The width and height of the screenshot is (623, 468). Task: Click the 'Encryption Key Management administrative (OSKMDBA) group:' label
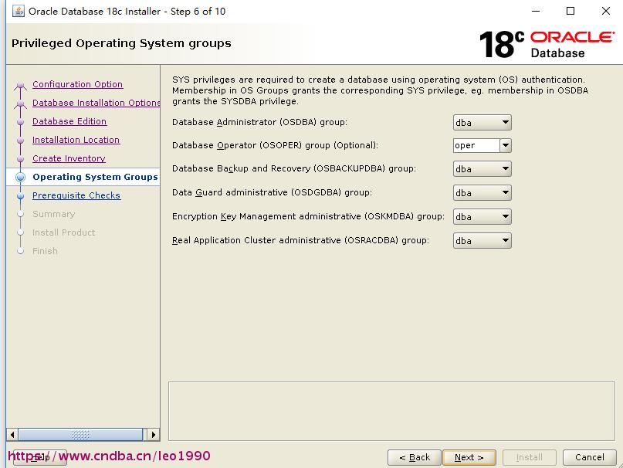pos(308,216)
